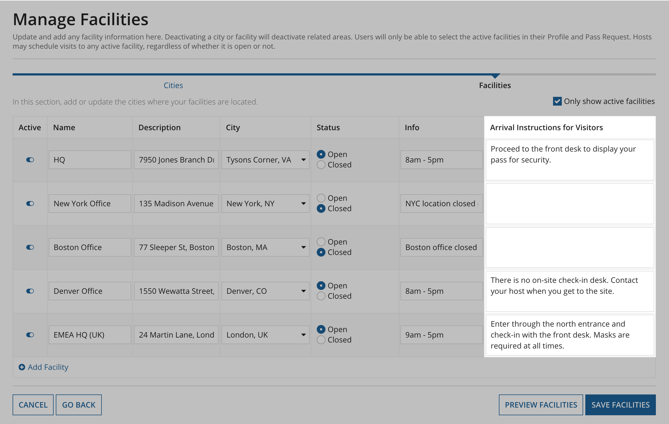This screenshot has height=424, width=669.
Task: Open the Tysons Corner, VA city dropdown
Action: coord(265,160)
